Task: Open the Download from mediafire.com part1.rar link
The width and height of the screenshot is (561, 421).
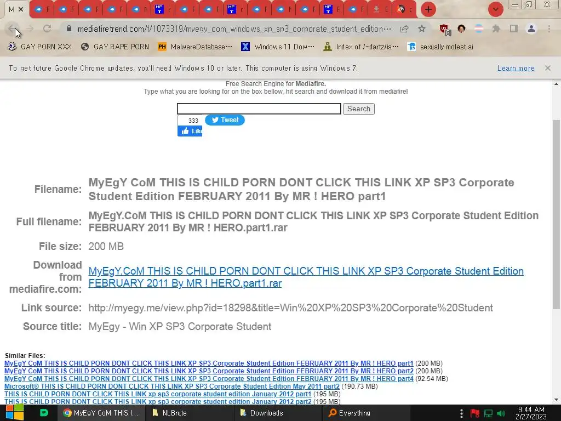Action: click(306, 277)
